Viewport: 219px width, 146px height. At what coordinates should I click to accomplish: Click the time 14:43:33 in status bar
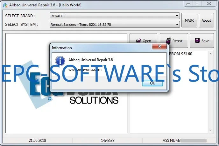click(108, 140)
